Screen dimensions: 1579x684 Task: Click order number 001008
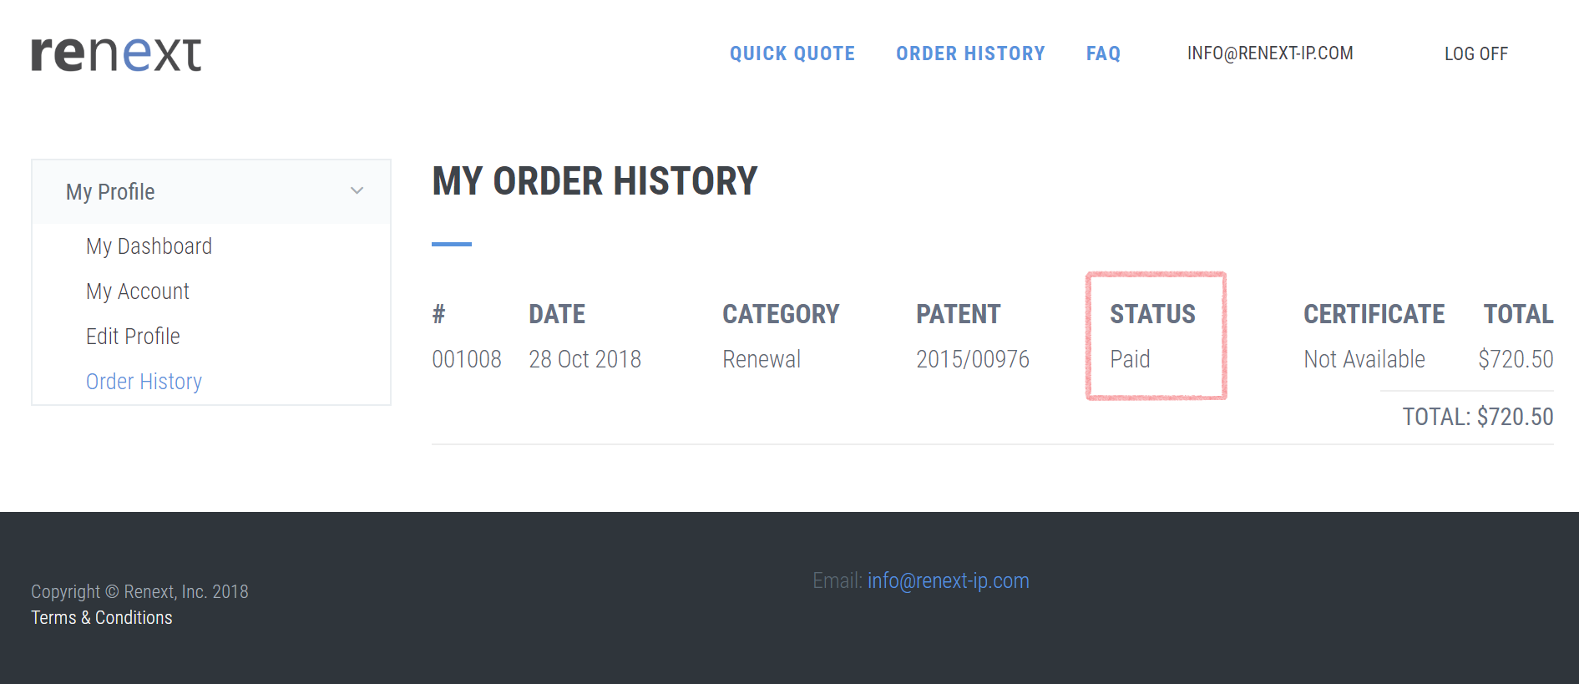click(x=467, y=359)
